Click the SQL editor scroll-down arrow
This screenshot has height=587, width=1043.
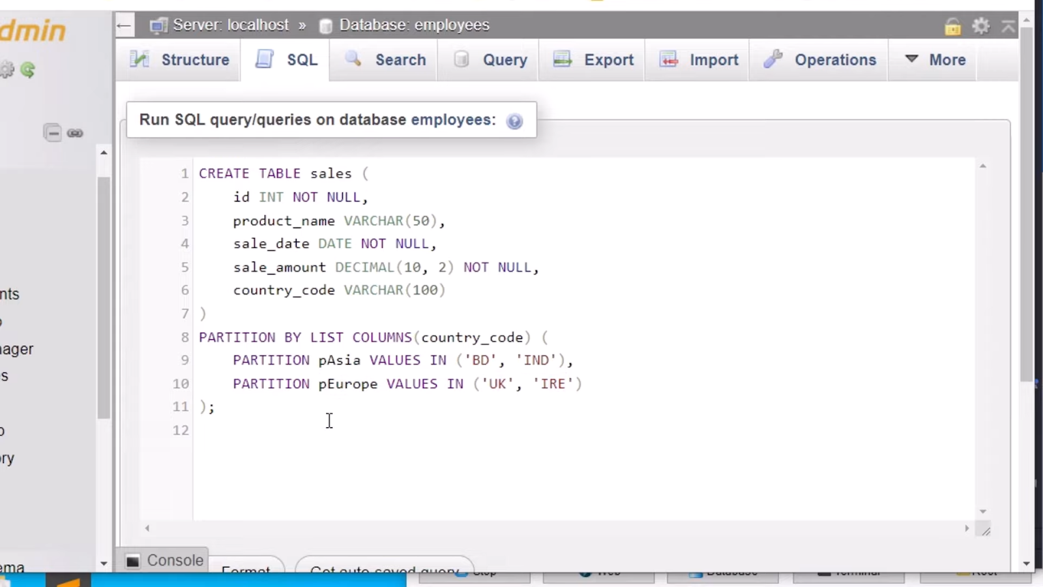click(x=983, y=511)
